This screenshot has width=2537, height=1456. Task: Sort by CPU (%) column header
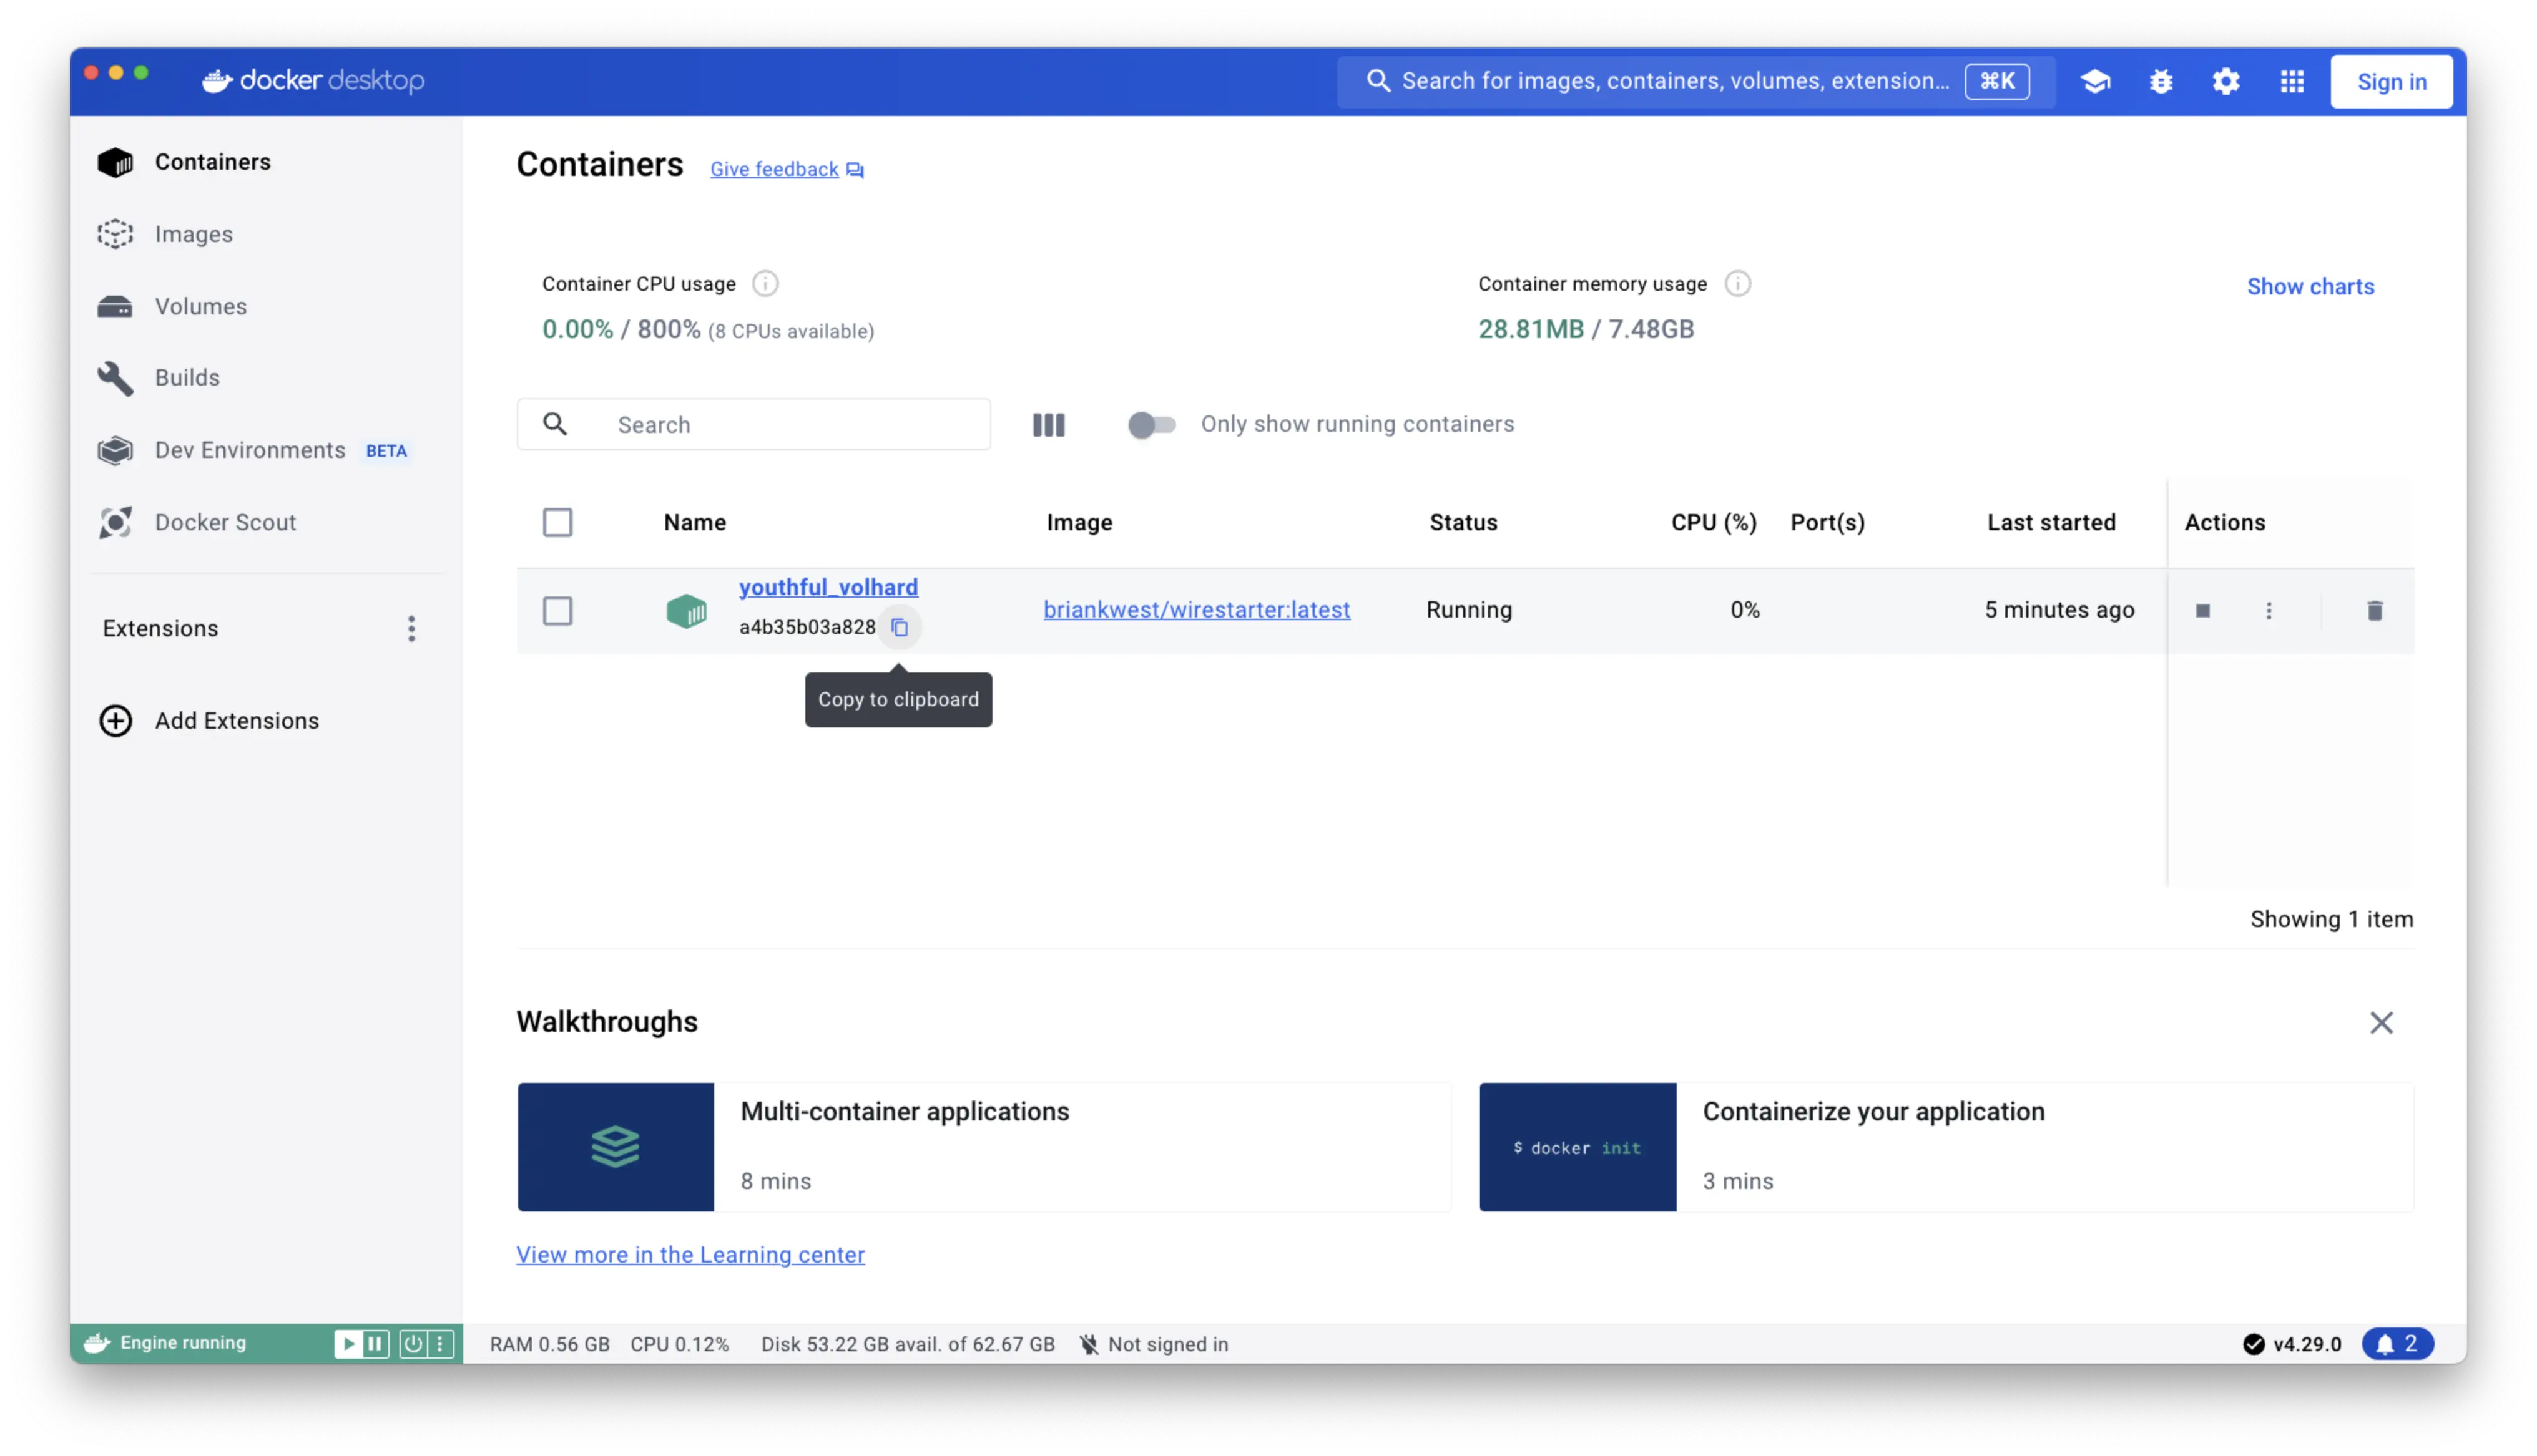pos(1714,522)
